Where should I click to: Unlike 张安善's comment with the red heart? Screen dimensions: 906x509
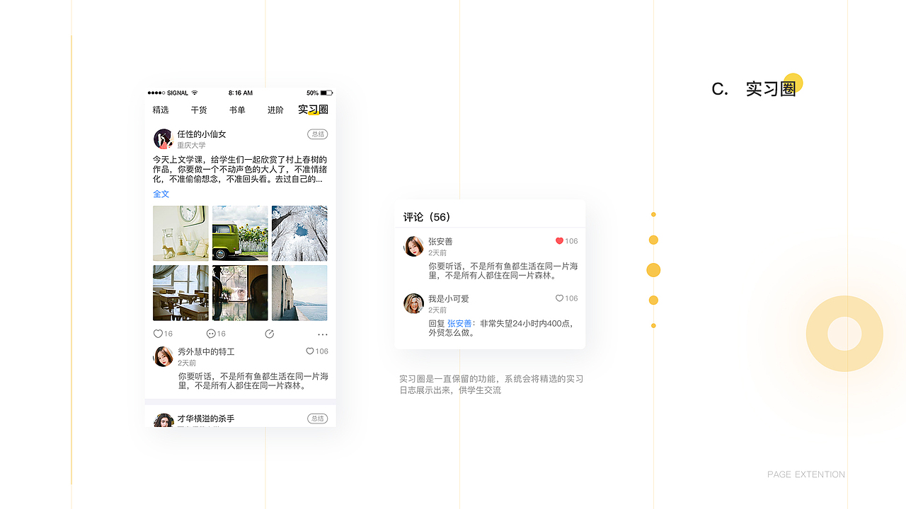559,241
